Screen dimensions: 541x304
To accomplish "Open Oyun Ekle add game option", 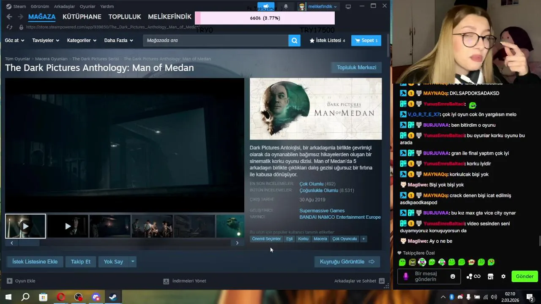I will pos(21,281).
